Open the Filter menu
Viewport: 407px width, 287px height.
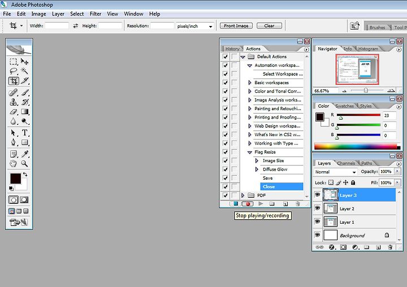point(96,14)
